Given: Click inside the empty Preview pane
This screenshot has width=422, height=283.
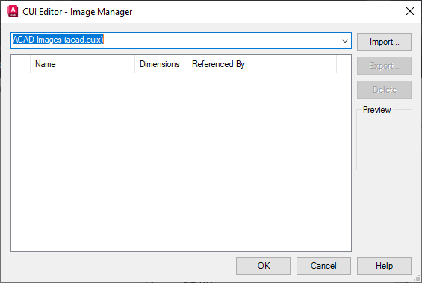Looking at the screenshot, I should [384, 141].
